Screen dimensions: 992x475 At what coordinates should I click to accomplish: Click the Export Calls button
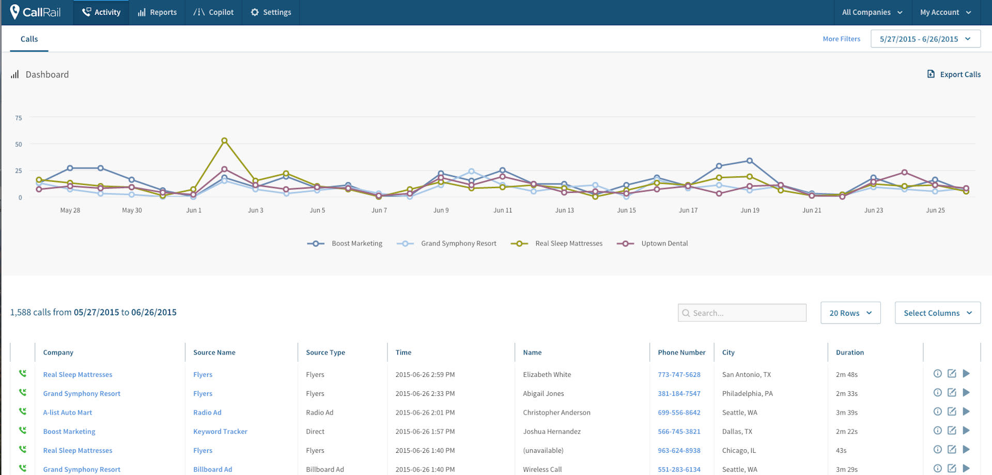tap(954, 74)
